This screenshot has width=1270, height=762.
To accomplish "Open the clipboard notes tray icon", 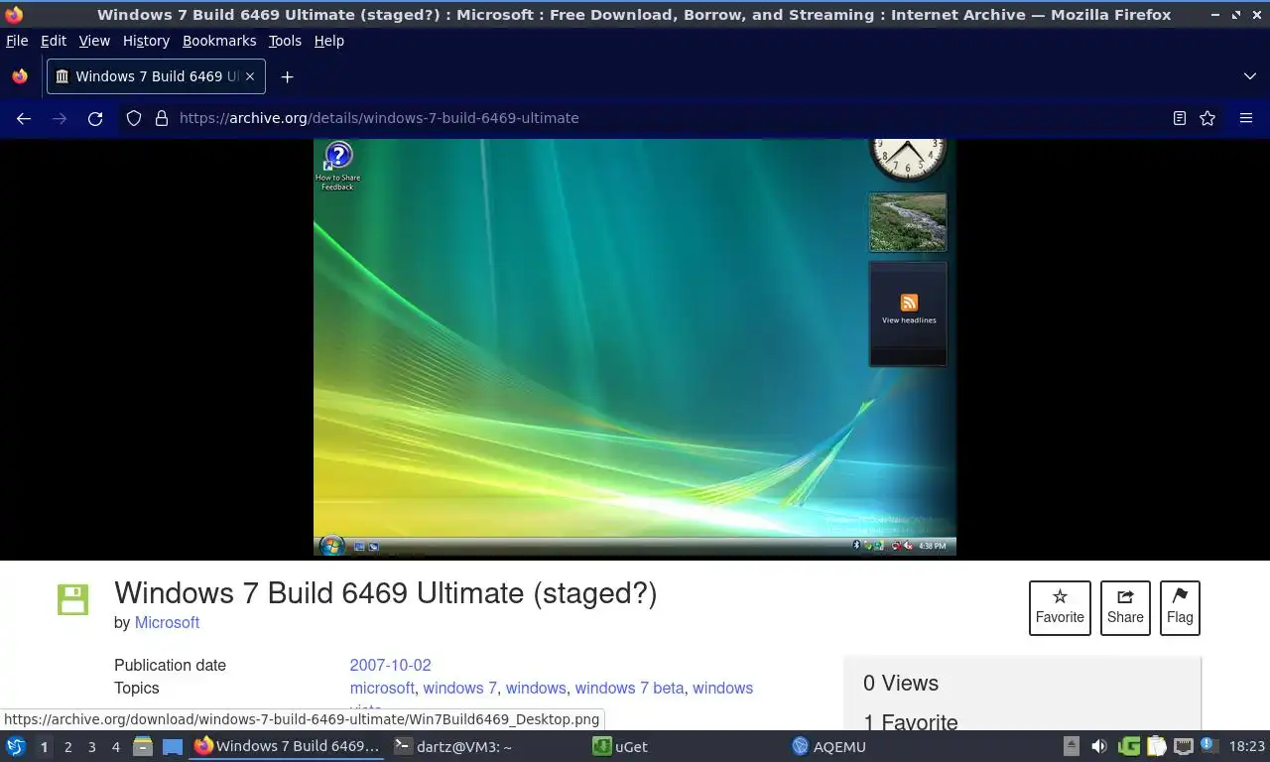I will pos(1157,746).
